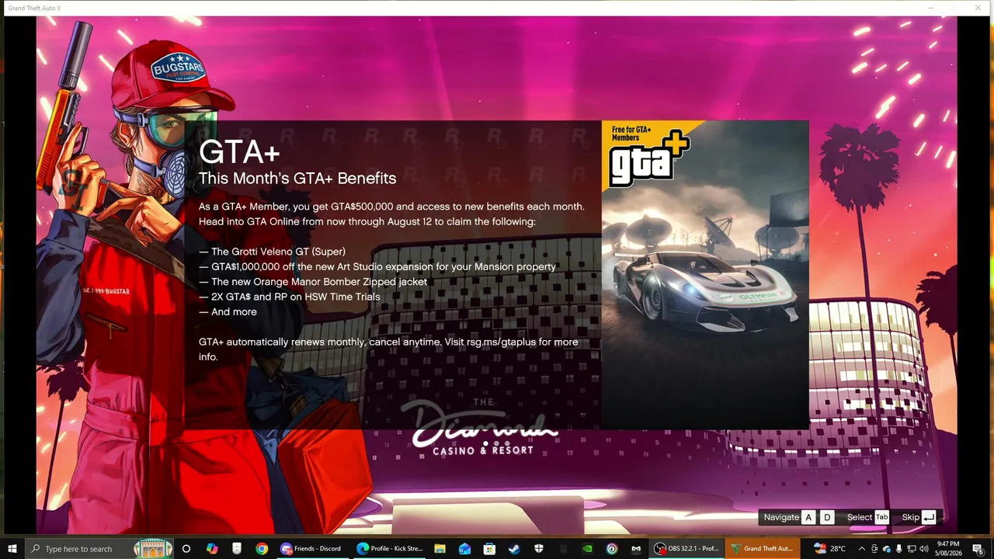The image size is (994, 559).
Task: Click the microphone tray icon
Action: 899,549
